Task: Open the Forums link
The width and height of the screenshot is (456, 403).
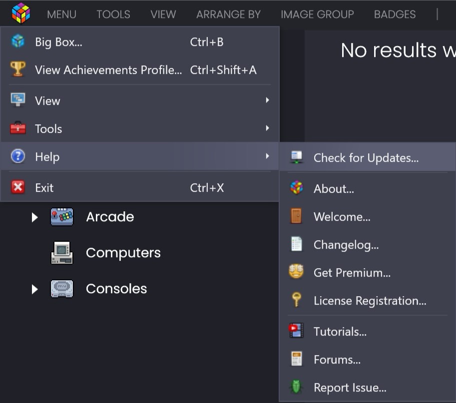Action: 337,360
